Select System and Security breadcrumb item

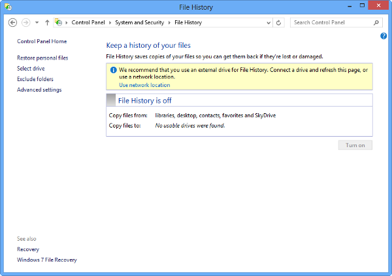coord(140,22)
